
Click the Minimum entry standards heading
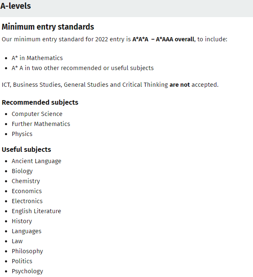click(x=48, y=27)
